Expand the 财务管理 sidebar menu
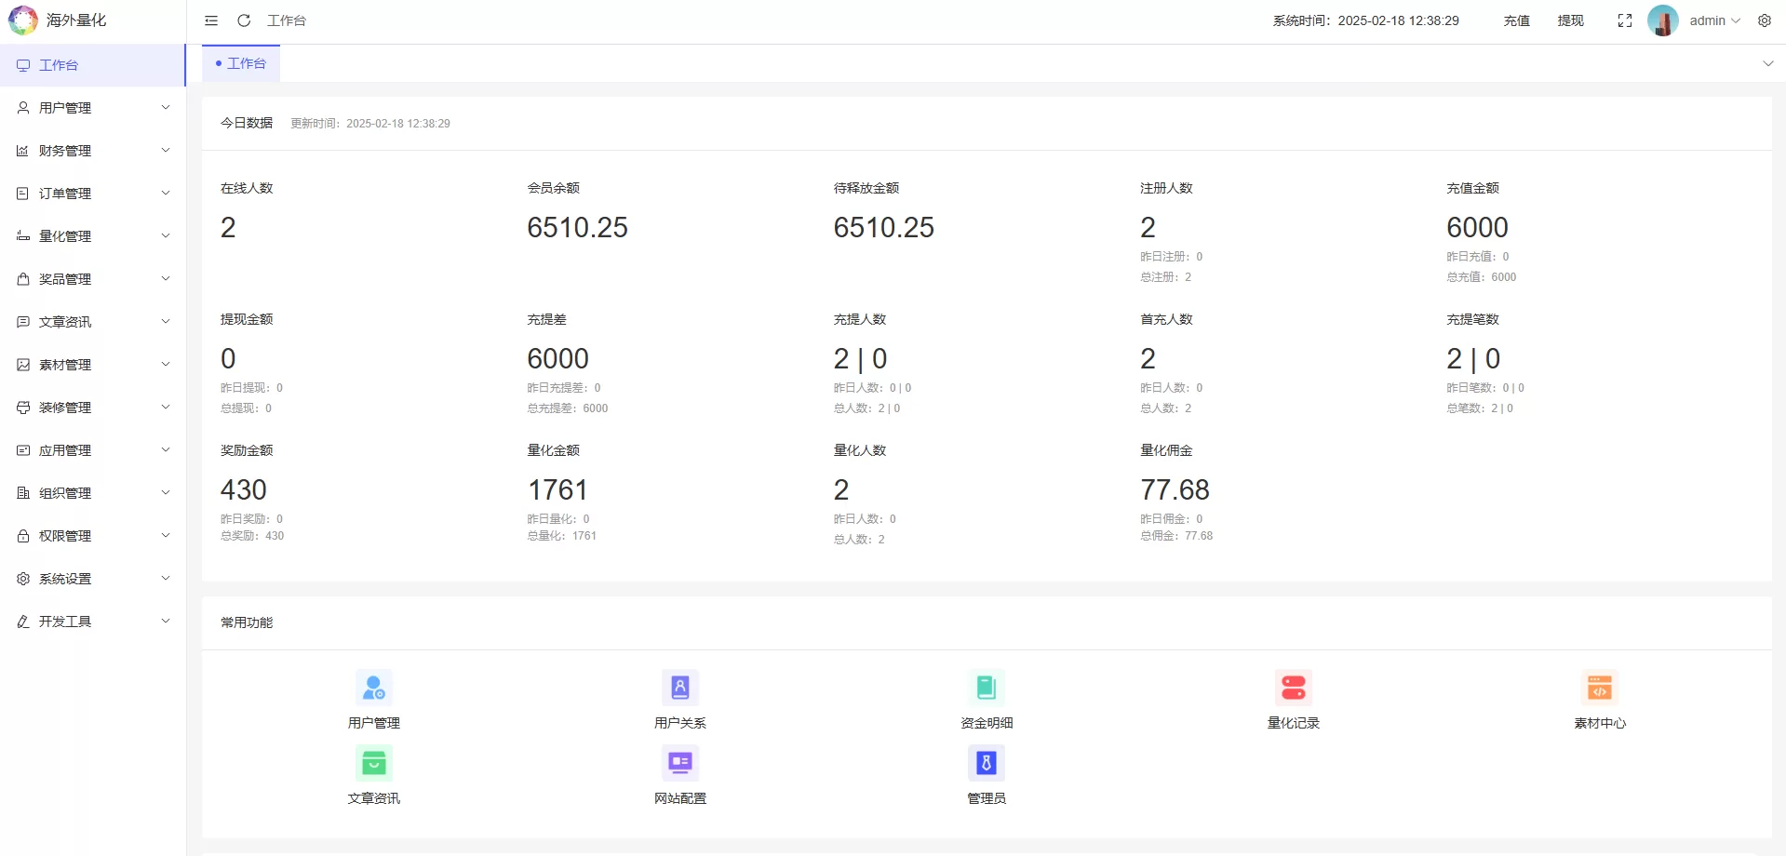The width and height of the screenshot is (1786, 856). (x=93, y=151)
